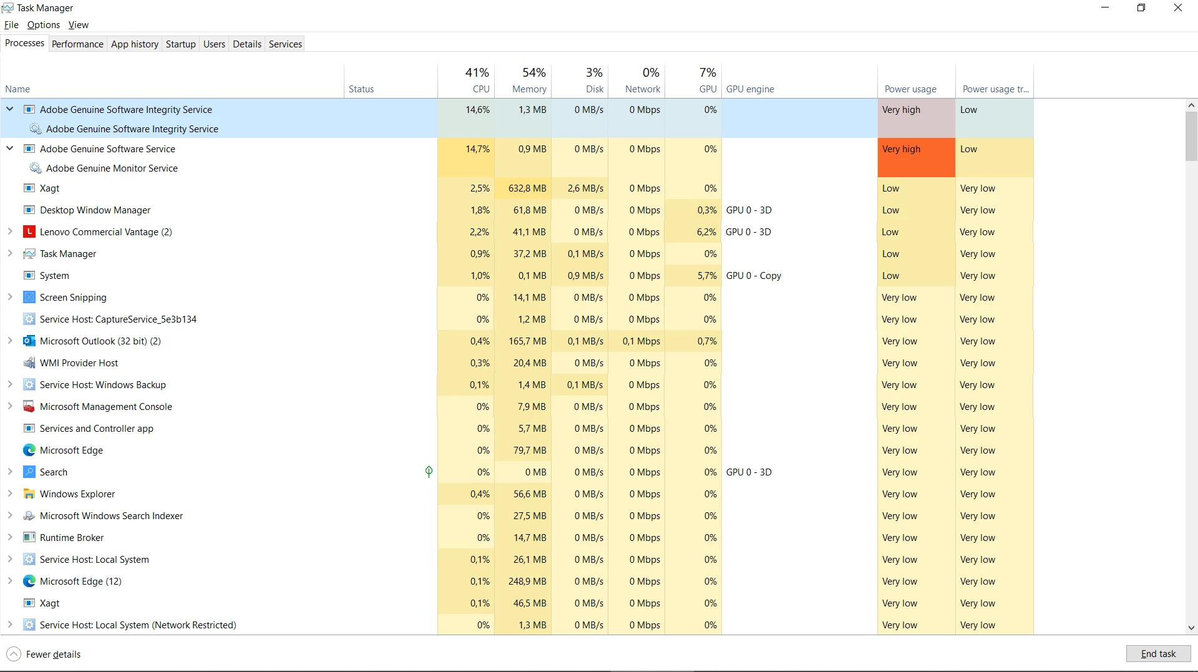Click the Adobe Genuine Software Service parent icon
The image size is (1198, 672).
29,149
